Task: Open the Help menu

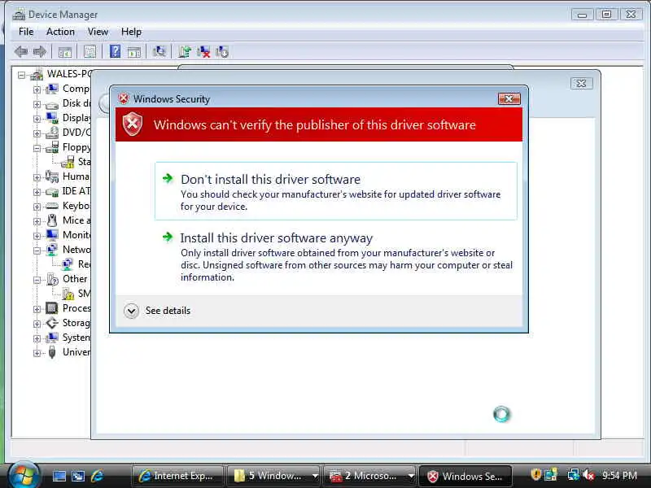Action: click(x=131, y=32)
